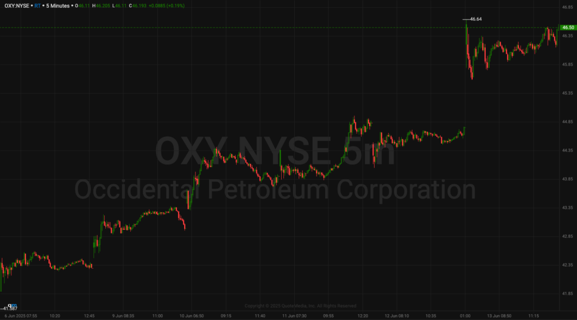Click the 12:45 time axis label
Image resolution: width=577 pixels, height=320 pixels.
(x=89, y=316)
